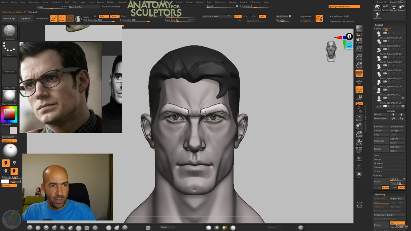Viewport: 411px width, 231px height.
Task: Expand the Split subsection
Action: pyautogui.click(x=377, y=155)
